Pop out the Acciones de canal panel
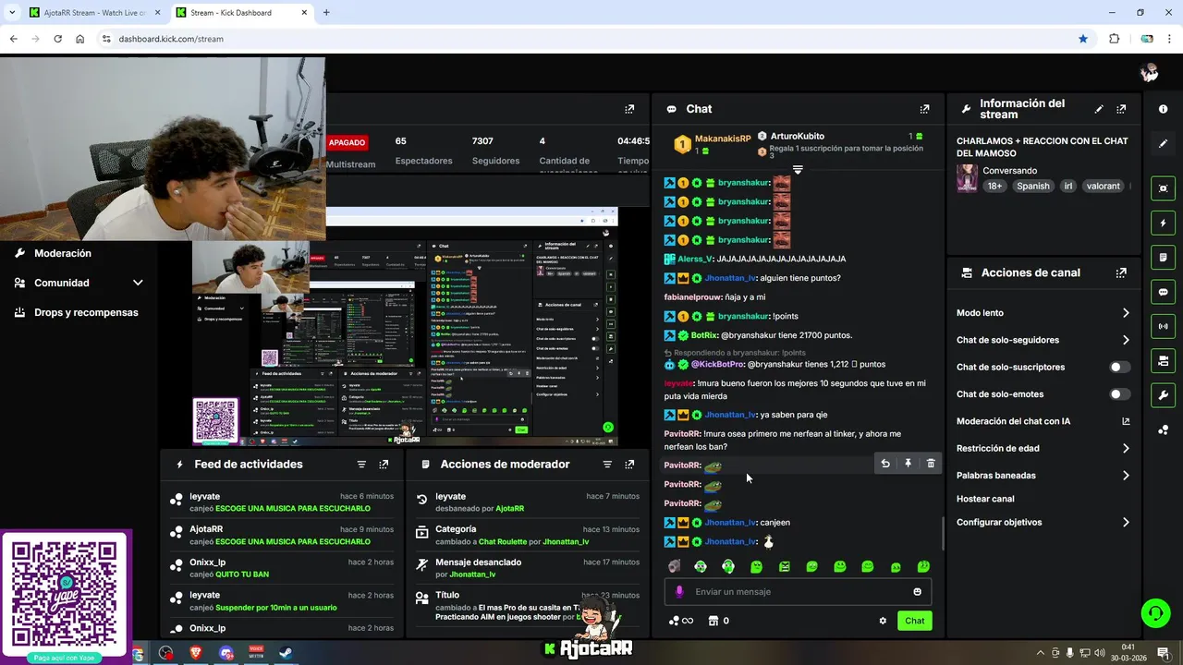The image size is (1183, 665). 1121,272
